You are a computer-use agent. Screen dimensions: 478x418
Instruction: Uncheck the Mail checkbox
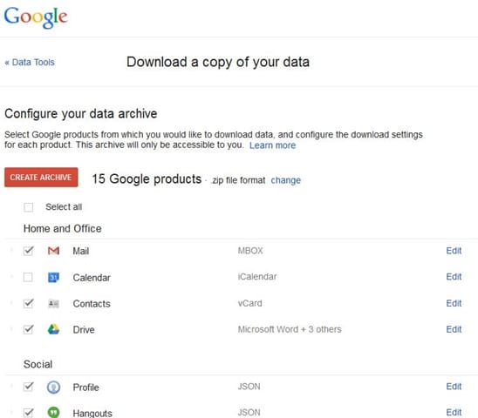[x=29, y=251]
